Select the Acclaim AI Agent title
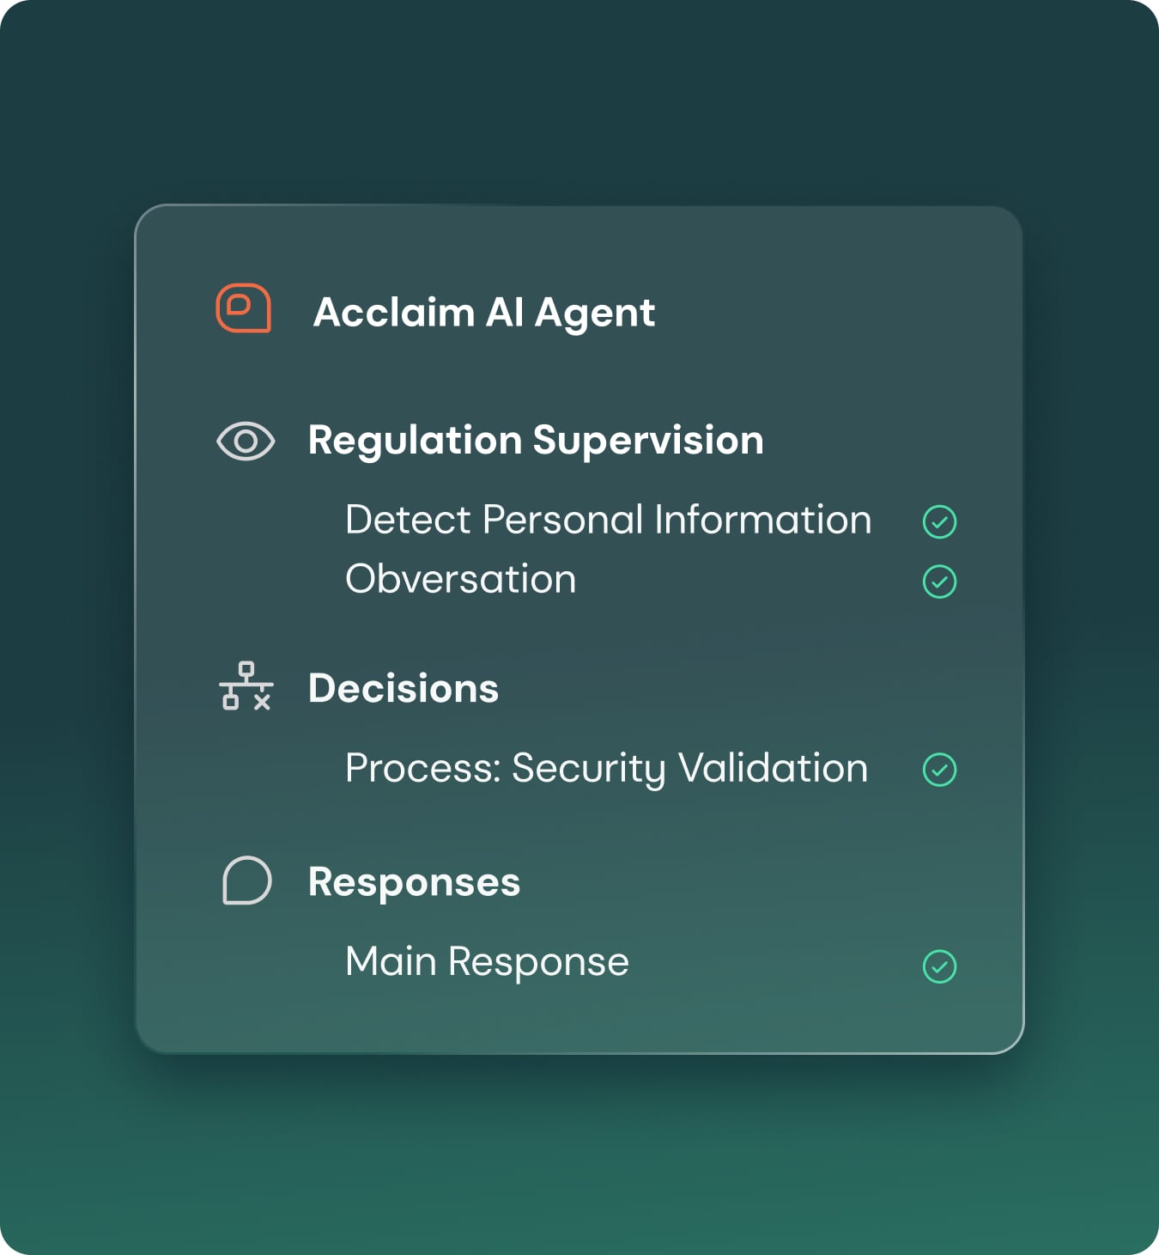This screenshot has height=1255, width=1159. (x=483, y=312)
